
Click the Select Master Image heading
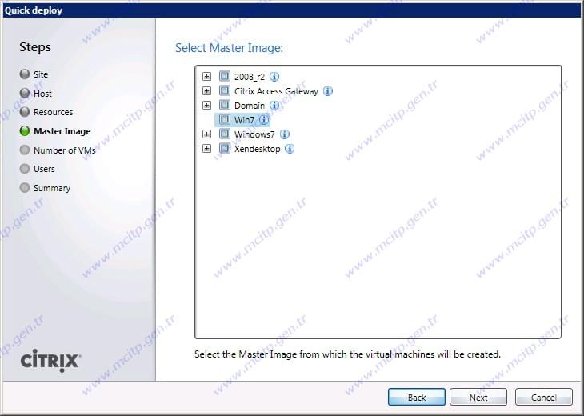[229, 48]
